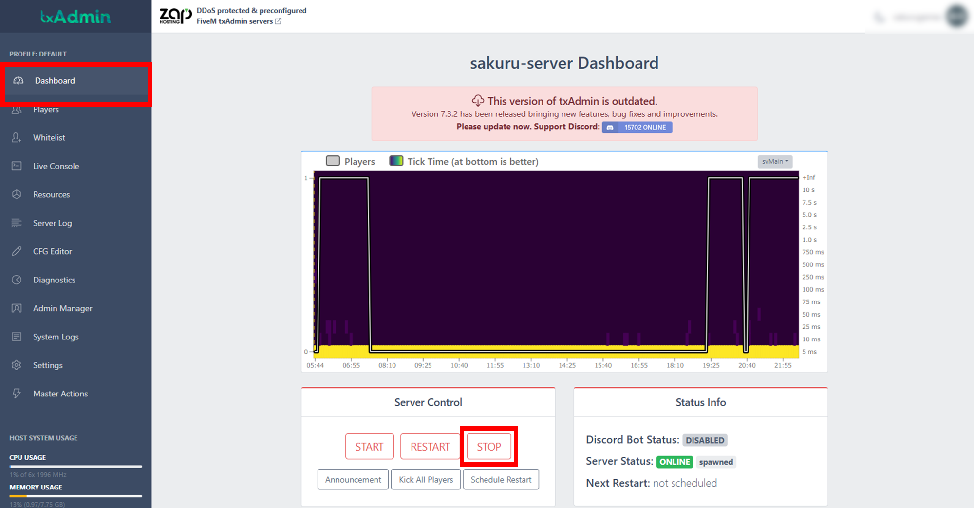This screenshot has width=974, height=508.
Task: Open Schedule Restart dialog
Action: click(501, 480)
